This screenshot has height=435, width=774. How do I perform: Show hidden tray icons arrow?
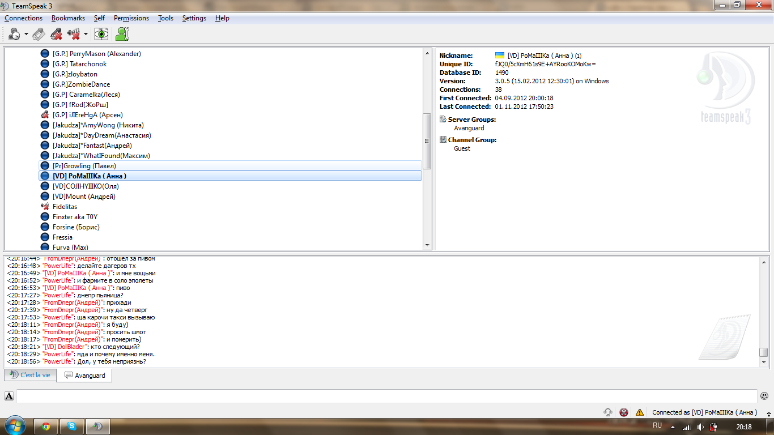click(673, 427)
